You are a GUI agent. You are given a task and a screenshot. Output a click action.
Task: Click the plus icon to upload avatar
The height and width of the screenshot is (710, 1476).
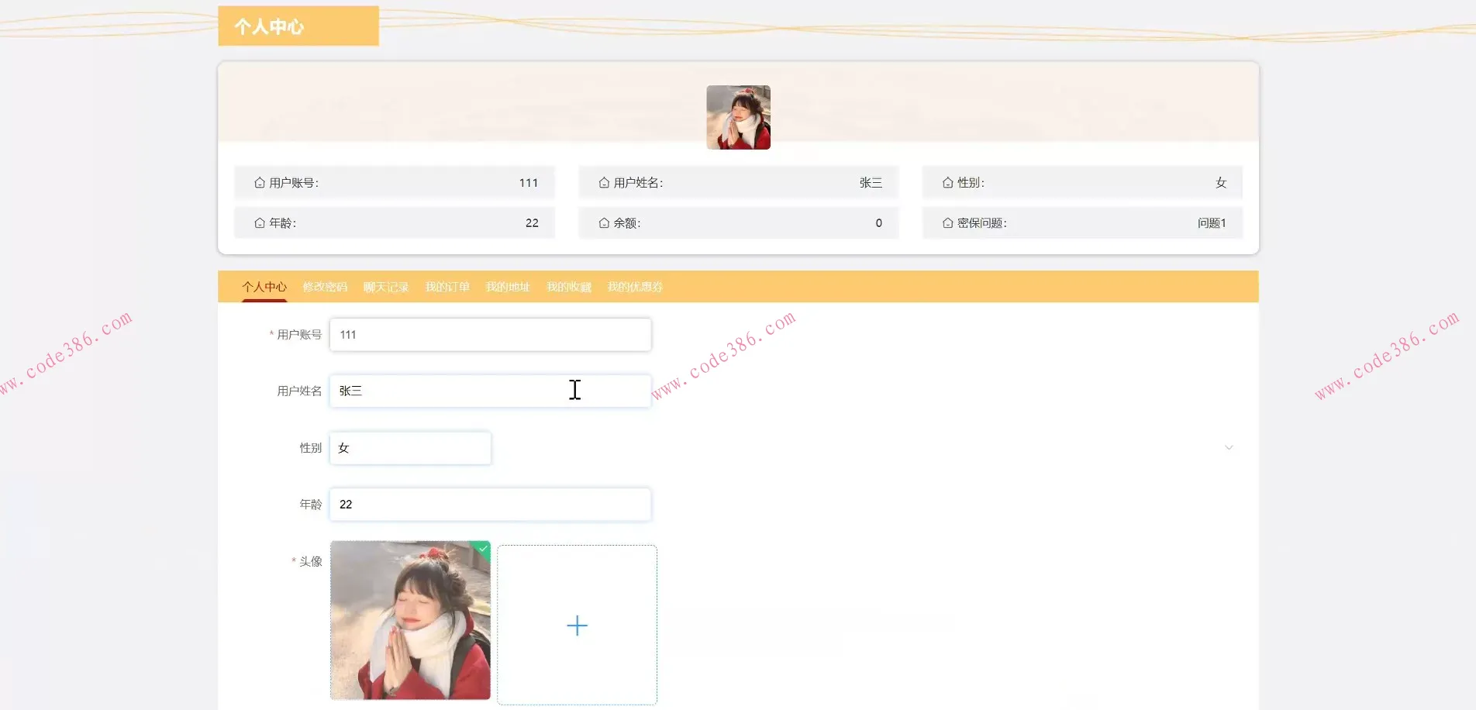(x=577, y=626)
